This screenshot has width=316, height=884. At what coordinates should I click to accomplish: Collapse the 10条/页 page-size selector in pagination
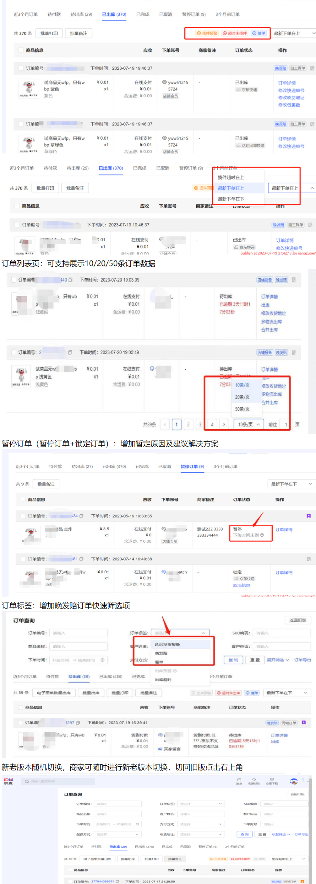coord(248,424)
